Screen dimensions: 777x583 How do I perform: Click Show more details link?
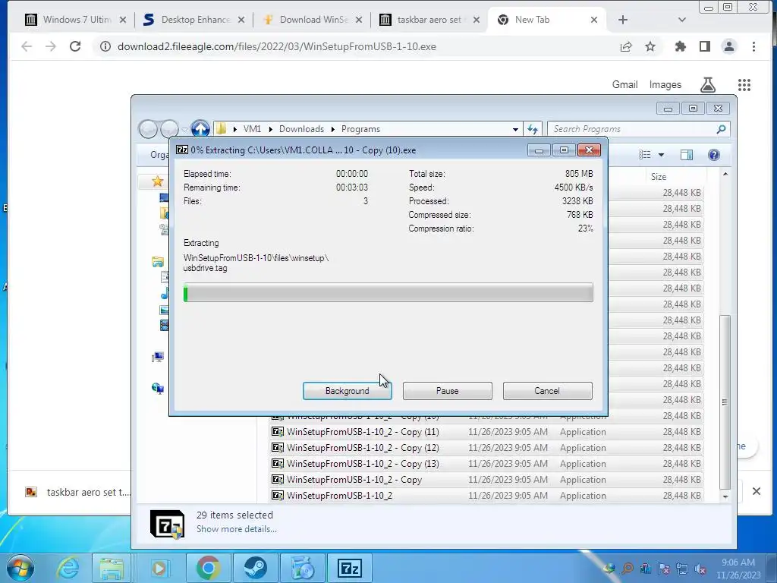coord(237,529)
